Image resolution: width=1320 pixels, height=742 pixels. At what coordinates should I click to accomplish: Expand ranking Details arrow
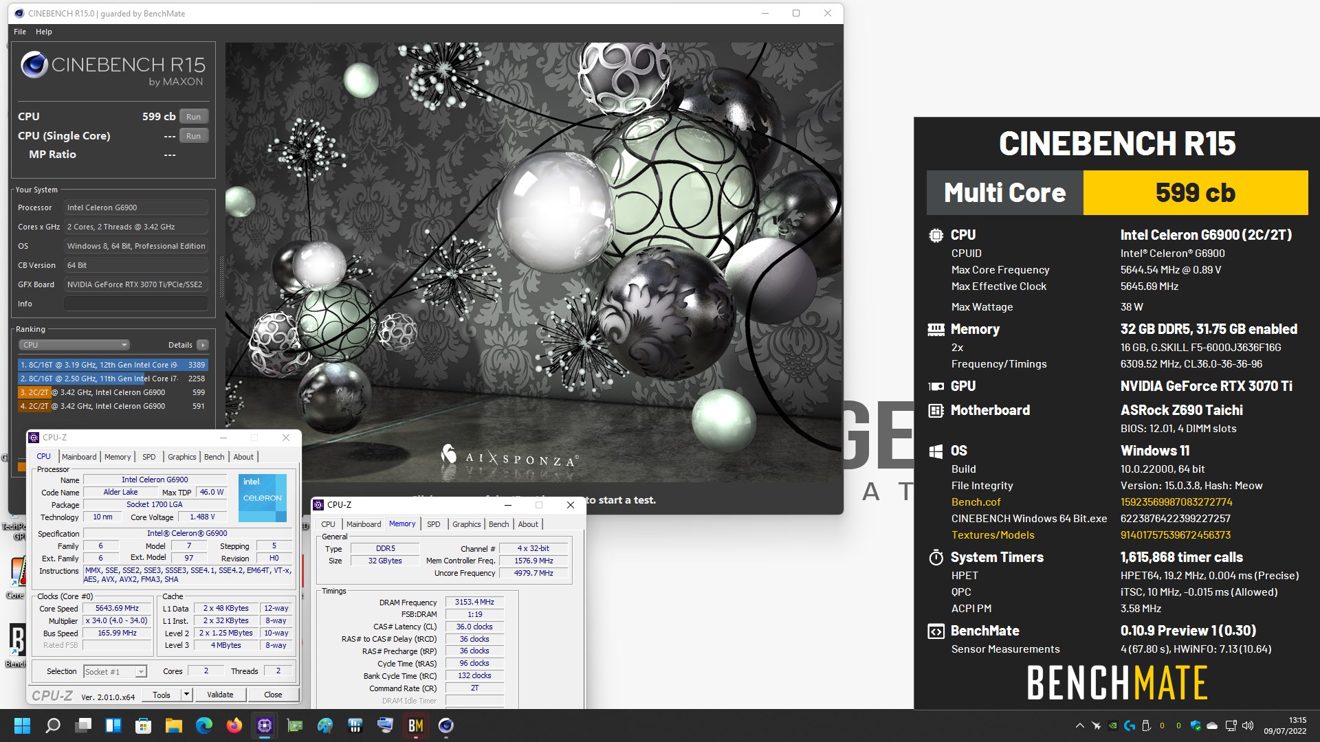(202, 345)
